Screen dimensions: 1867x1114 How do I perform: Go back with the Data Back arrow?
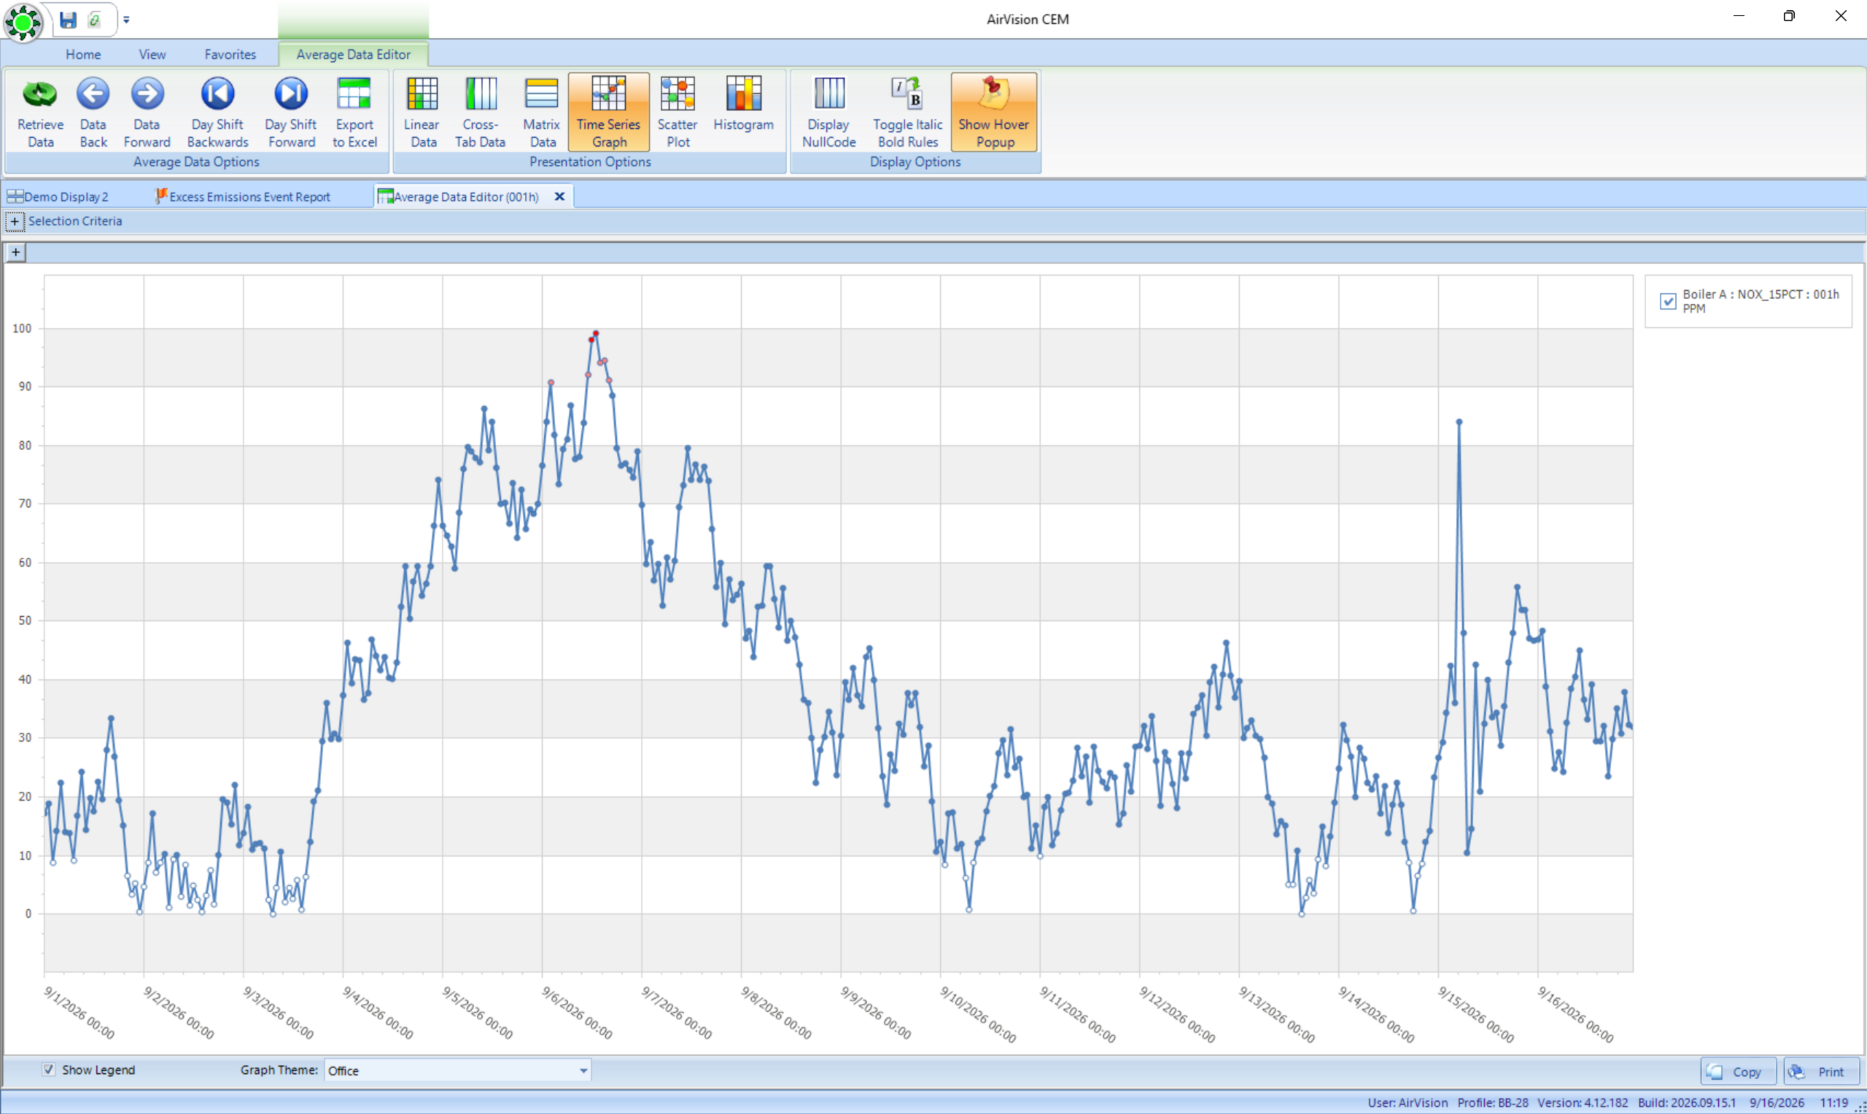(x=93, y=111)
